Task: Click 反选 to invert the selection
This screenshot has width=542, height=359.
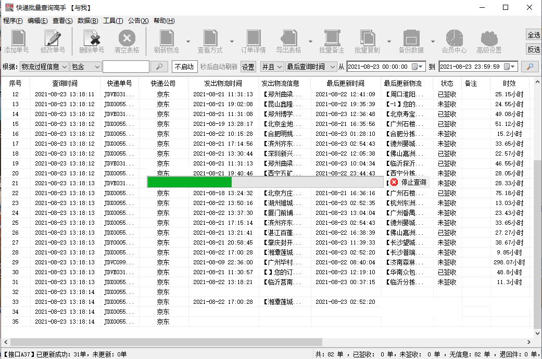Action: point(534,49)
